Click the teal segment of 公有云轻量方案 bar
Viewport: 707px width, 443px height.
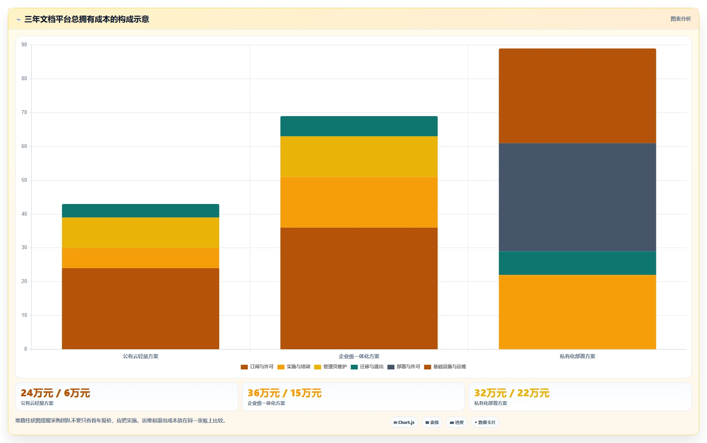pos(140,211)
